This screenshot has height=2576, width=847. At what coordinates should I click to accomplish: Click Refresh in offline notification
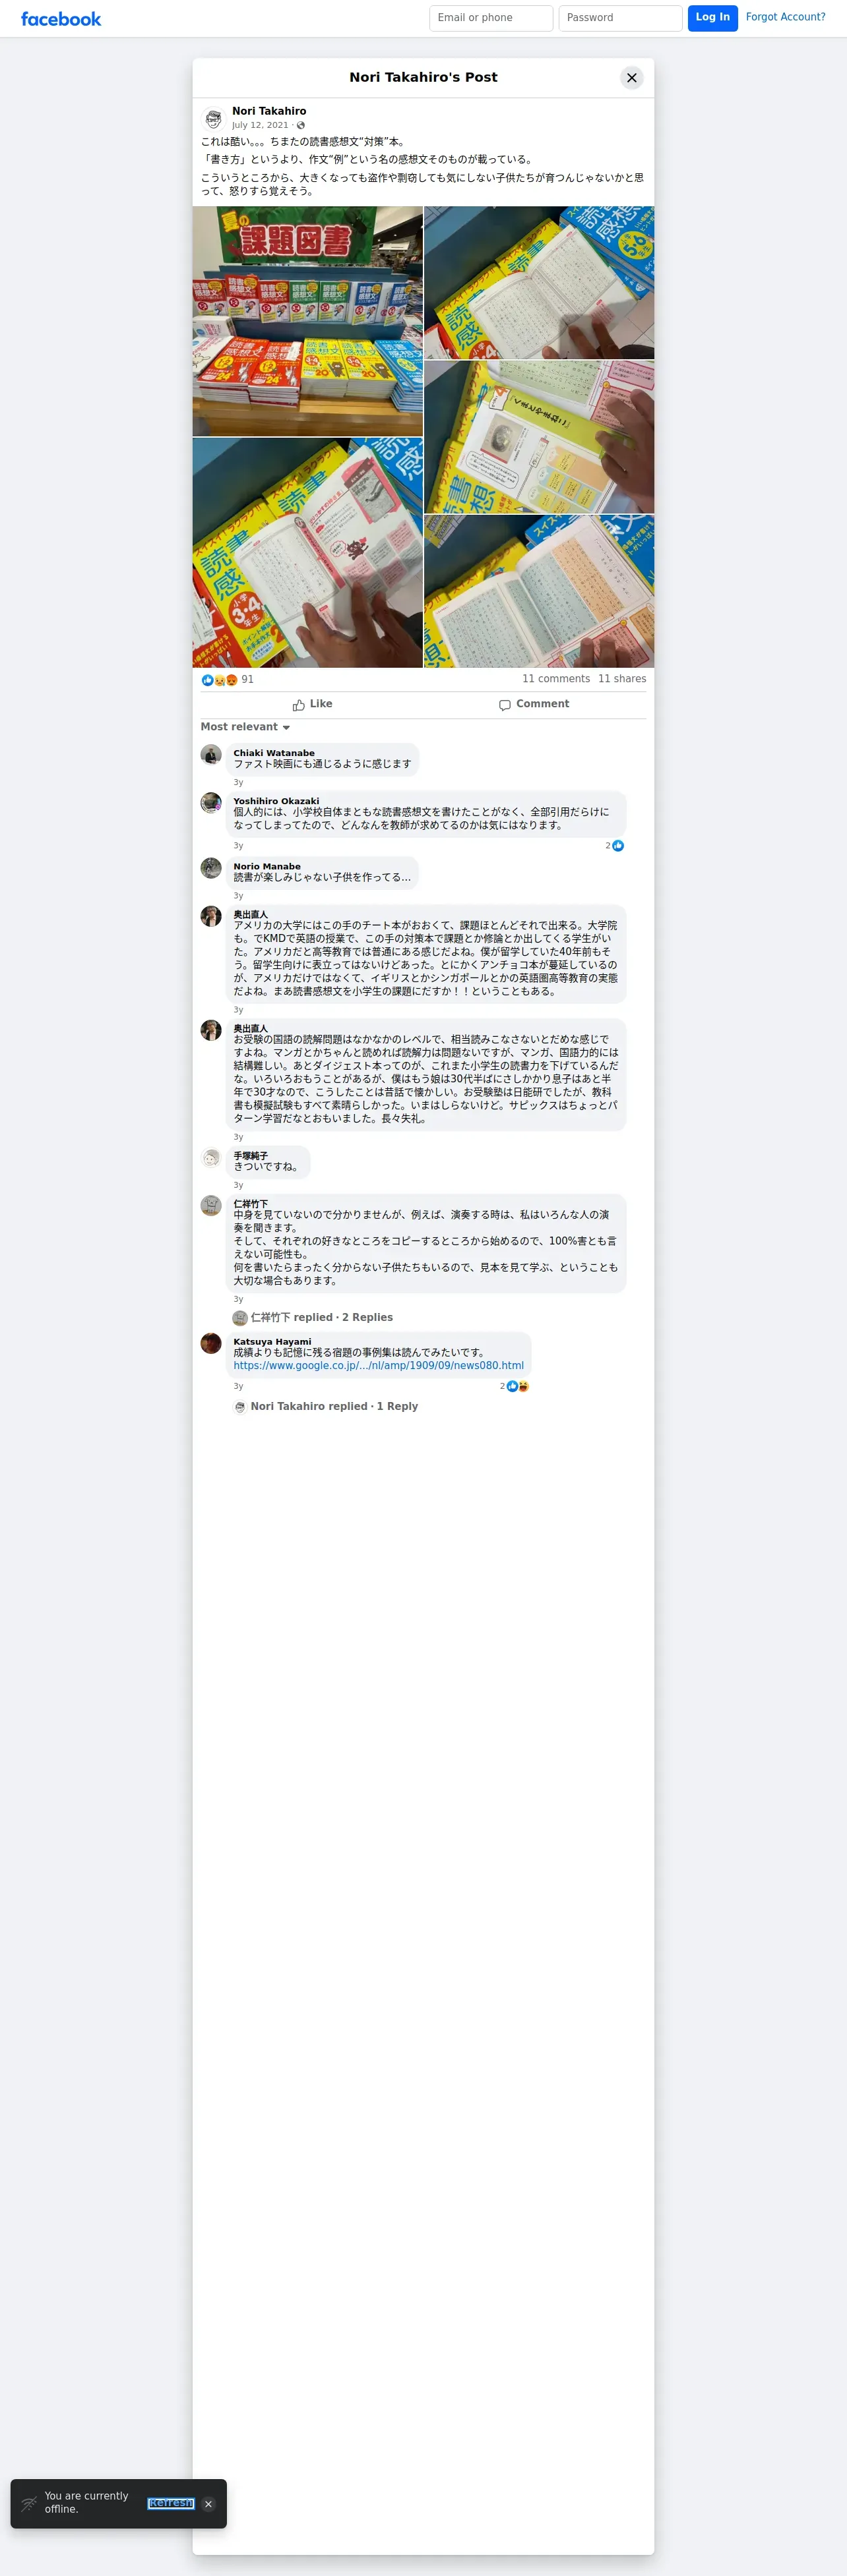point(172,2504)
